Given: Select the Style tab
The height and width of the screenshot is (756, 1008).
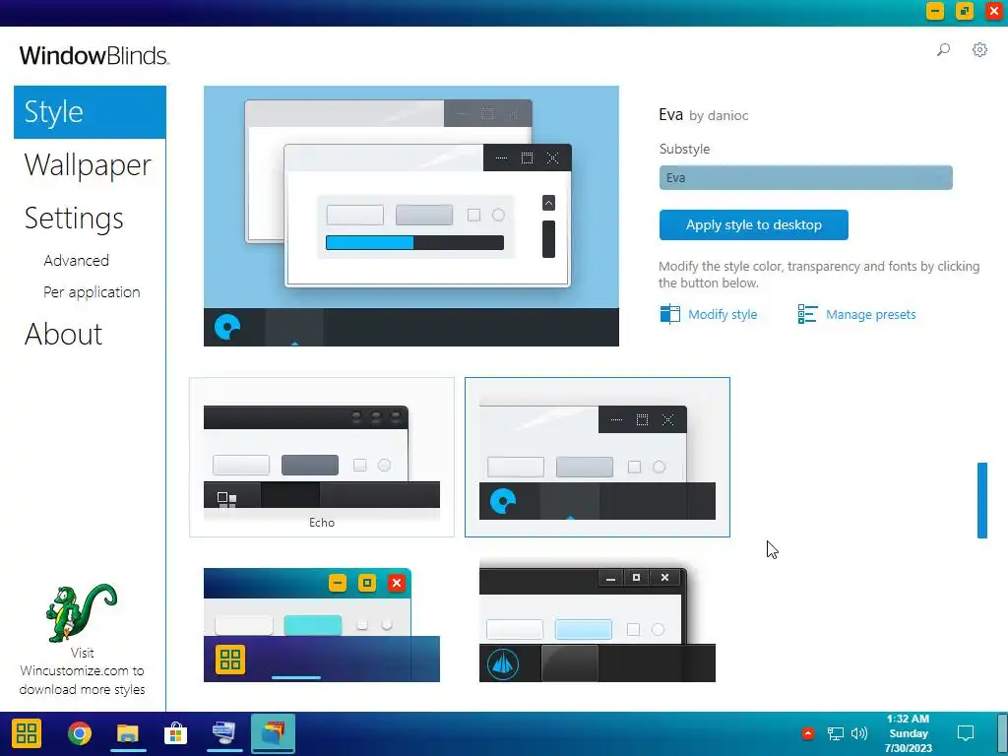Looking at the screenshot, I should pos(90,112).
